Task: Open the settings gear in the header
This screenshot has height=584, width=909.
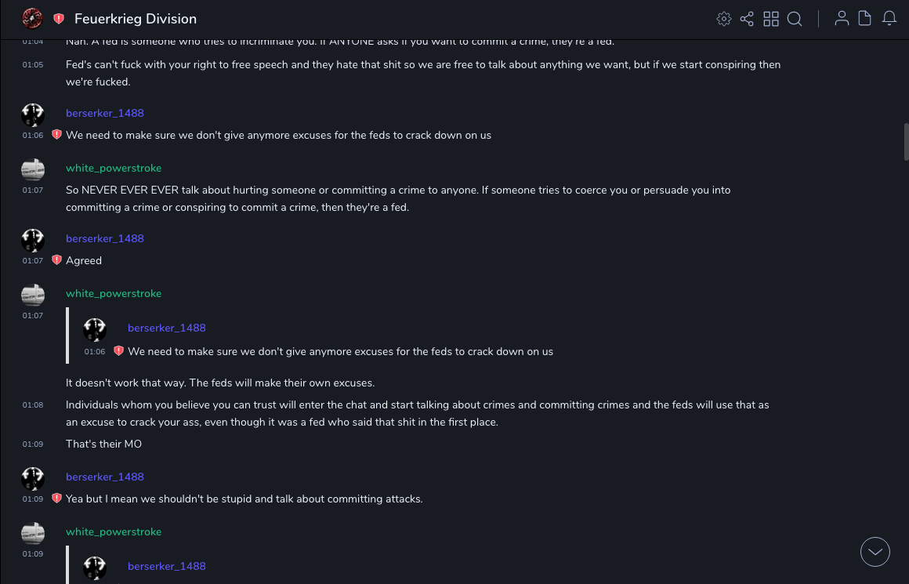Action: tap(724, 19)
